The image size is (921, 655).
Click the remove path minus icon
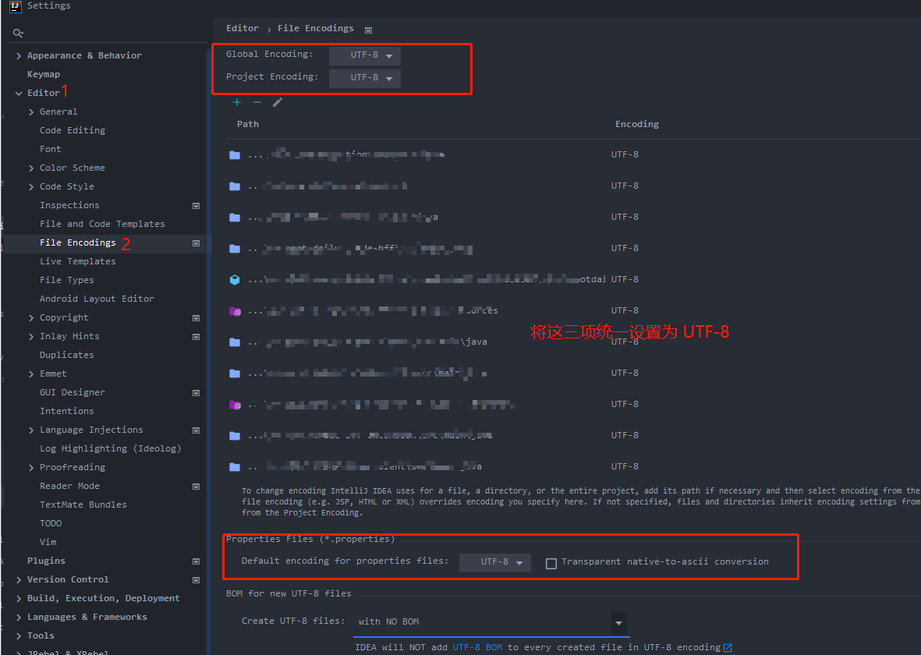click(x=257, y=102)
